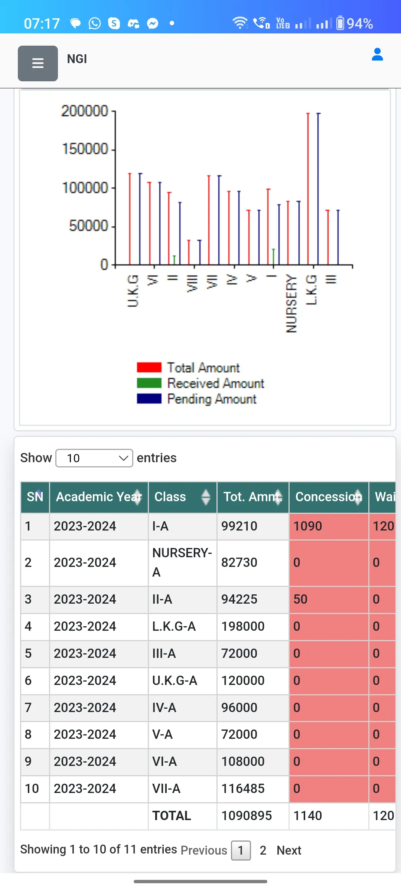Select the NURSERY-A class cell
This screenshot has height=891, width=401.
coord(183,562)
